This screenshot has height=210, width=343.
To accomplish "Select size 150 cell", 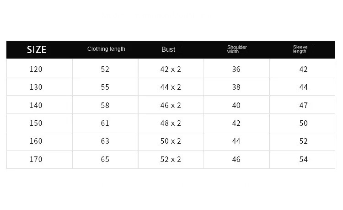I will pyautogui.click(x=36, y=123).
